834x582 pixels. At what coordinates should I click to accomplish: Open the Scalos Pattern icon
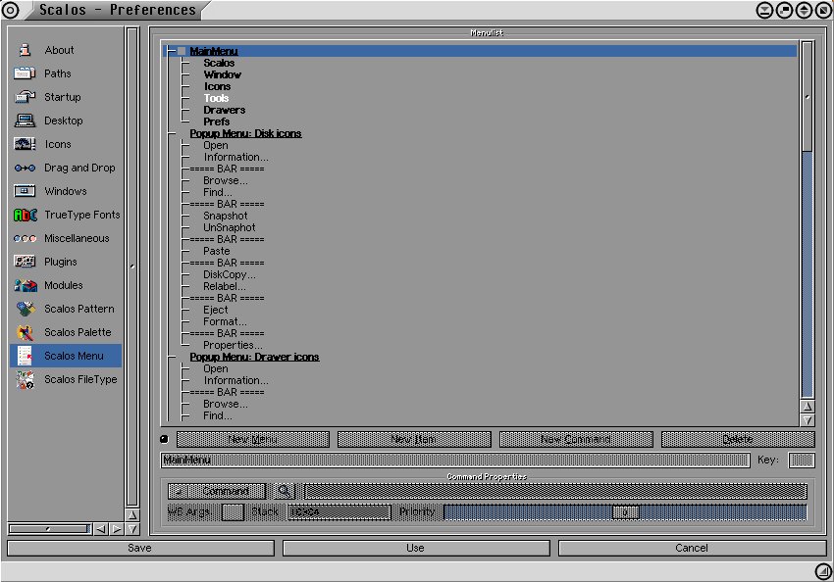click(x=26, y=309)
